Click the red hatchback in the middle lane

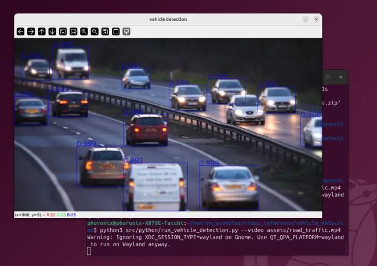[x=147, y=130]
